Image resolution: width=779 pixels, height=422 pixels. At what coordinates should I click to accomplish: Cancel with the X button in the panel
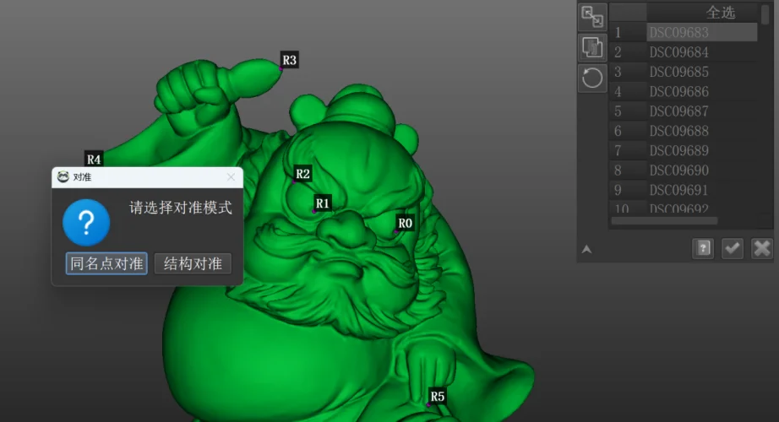click(x=762, y=248)
